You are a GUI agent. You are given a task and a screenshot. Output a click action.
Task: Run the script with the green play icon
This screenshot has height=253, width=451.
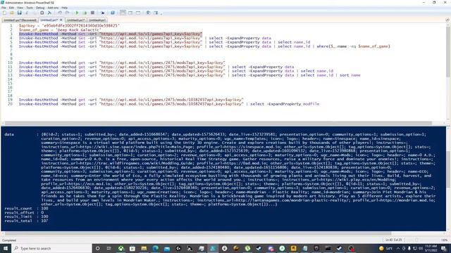pyautogui.click(x=77, y=13)
